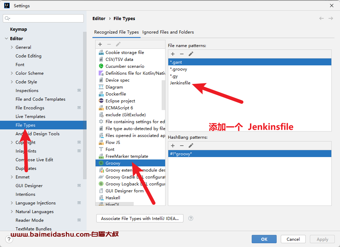
Task: Click the project-level icon beside GUI Designer
Action: point(79,185)
